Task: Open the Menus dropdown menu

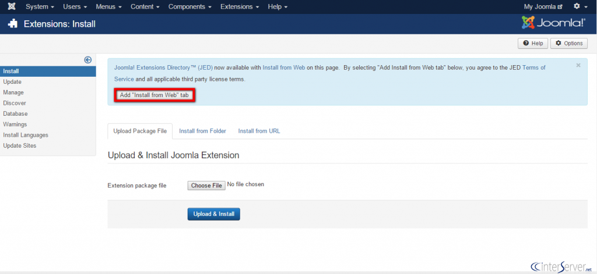Action: point(108,7)
